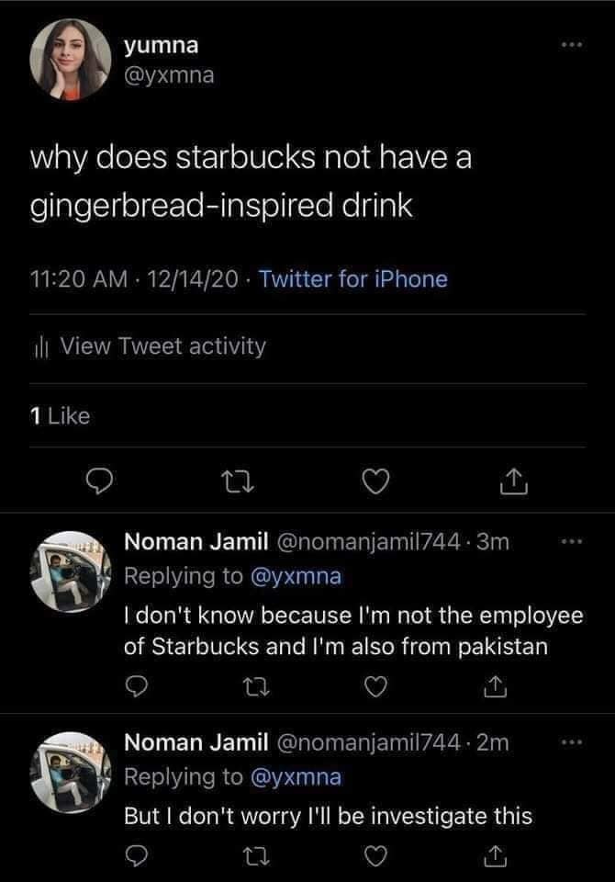The image size is (615, 882).
Task: Open View Tweet activity
Action: pos(162,346)
